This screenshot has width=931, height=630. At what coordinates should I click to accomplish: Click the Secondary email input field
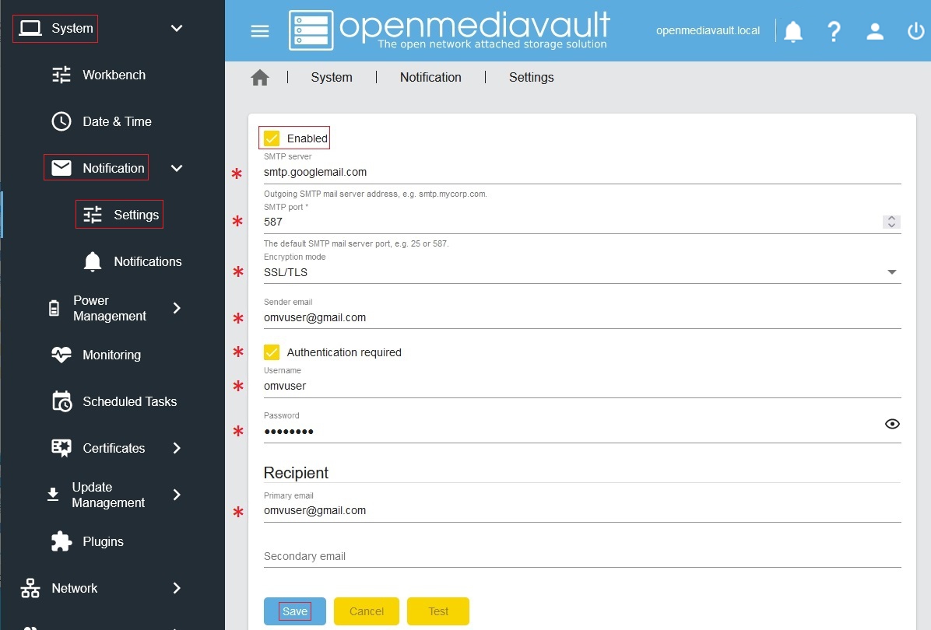pos(581,556)
